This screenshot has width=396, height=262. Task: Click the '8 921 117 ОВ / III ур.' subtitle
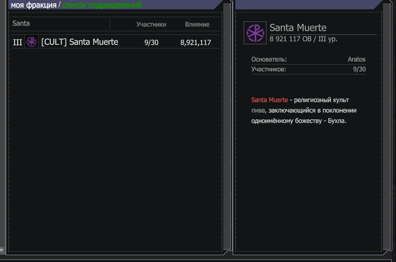coord(303,39)
